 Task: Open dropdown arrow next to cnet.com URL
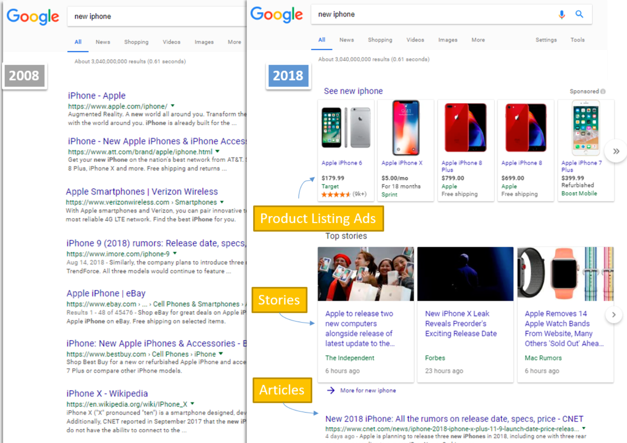pyautogui.click(x=584, y=428)
